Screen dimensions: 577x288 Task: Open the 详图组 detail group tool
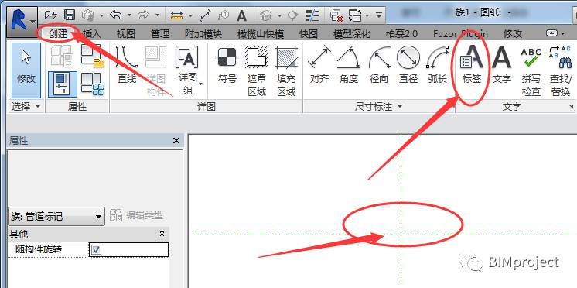[x=187, y=70]
